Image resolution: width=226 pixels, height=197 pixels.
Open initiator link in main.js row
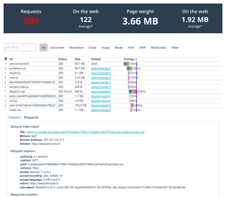[x=101, y=78]
